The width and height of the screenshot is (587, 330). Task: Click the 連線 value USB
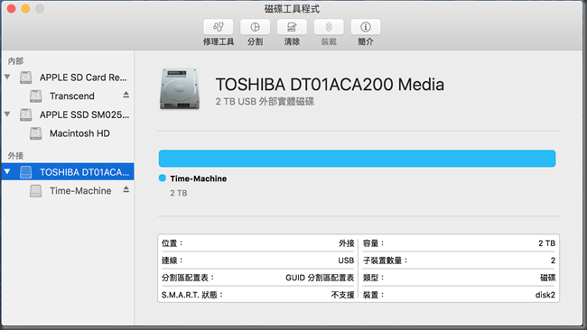(346, 261)
